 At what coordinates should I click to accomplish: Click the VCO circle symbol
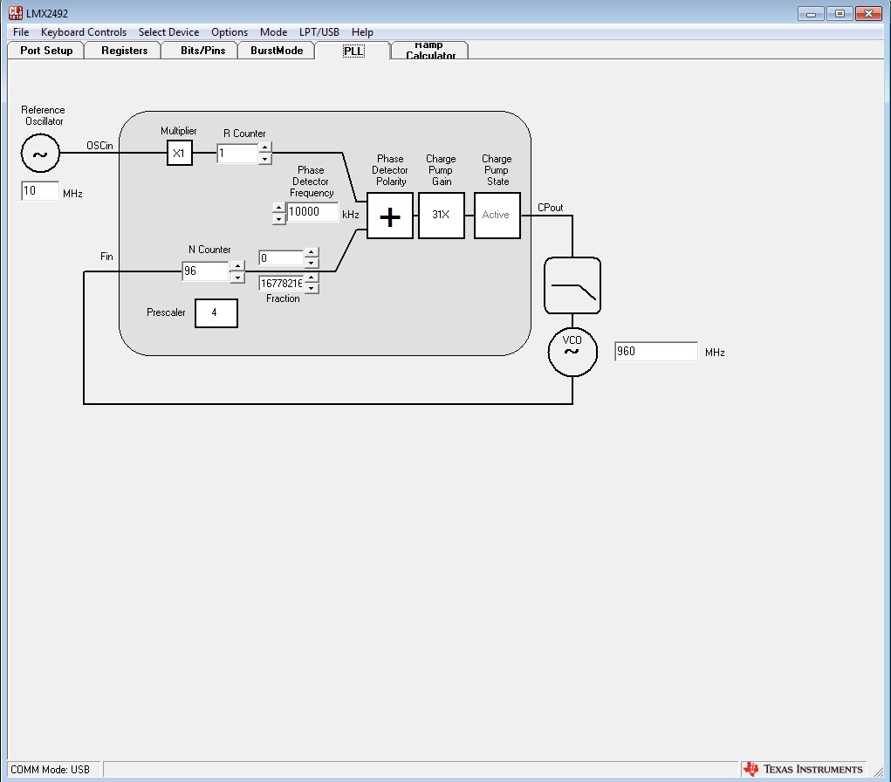pyautogui.click(x=572, y=352)
